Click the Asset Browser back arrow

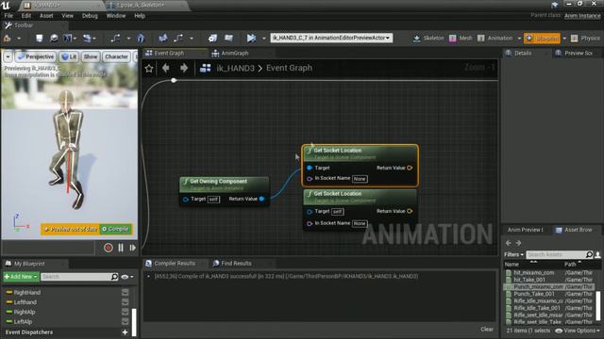[x=509, y=243]
